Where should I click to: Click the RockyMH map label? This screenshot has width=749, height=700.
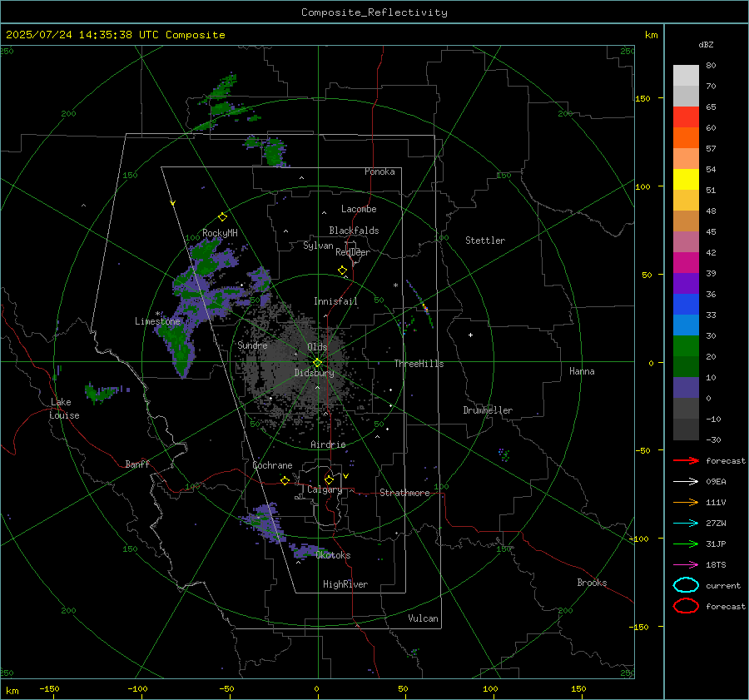220,233
